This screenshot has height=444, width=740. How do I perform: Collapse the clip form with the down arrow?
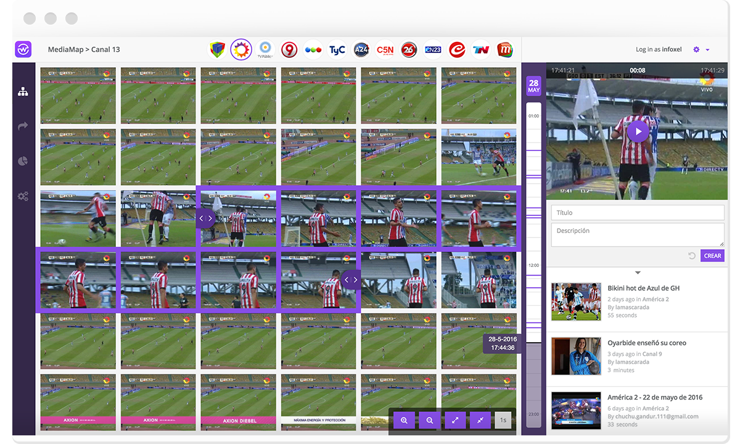click(x=638, y=273)
